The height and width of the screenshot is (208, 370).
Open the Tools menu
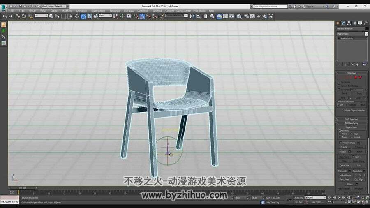click(22, 11)
